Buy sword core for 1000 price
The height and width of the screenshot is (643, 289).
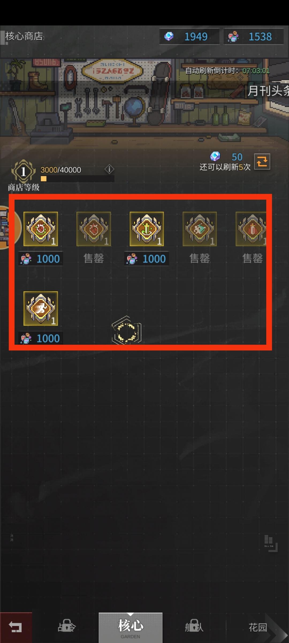point(147,259)
